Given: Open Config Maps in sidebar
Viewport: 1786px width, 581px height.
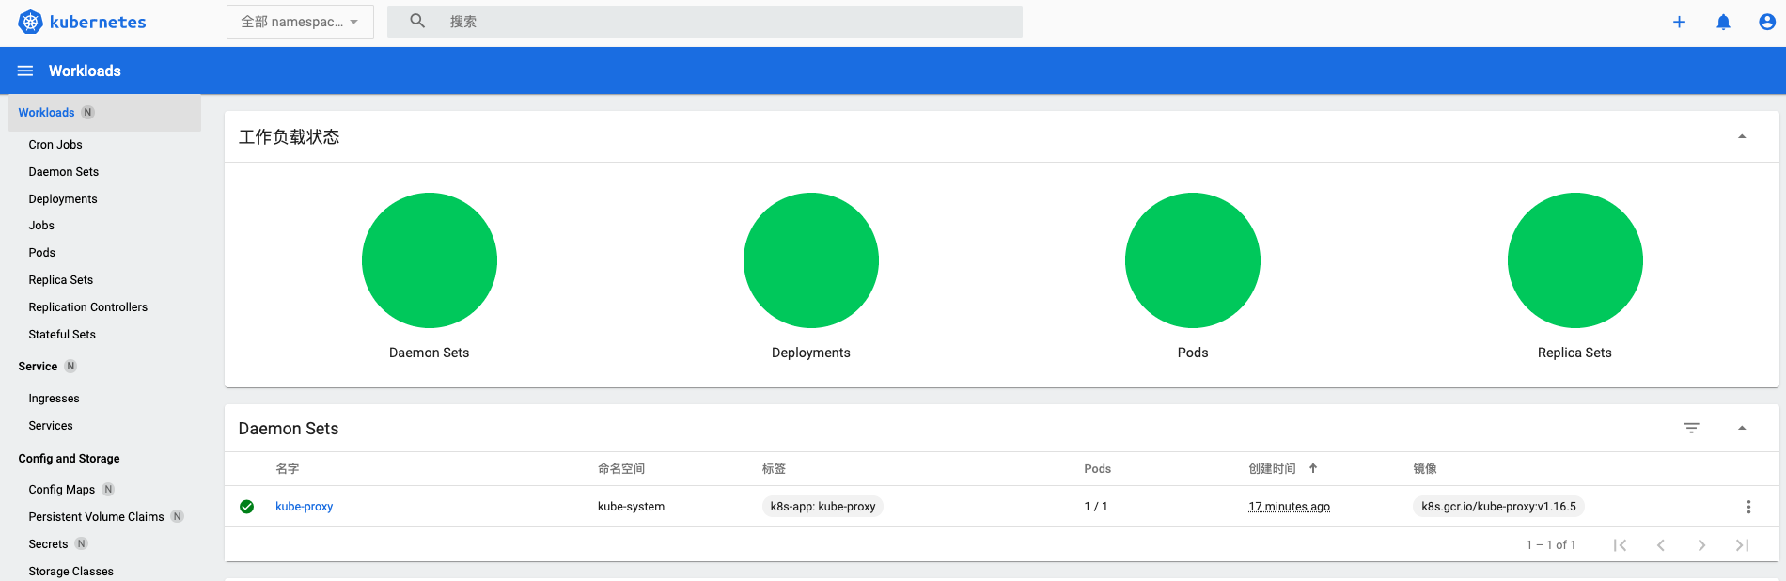Looking at the screenshot, I should (x=62, y=490).
